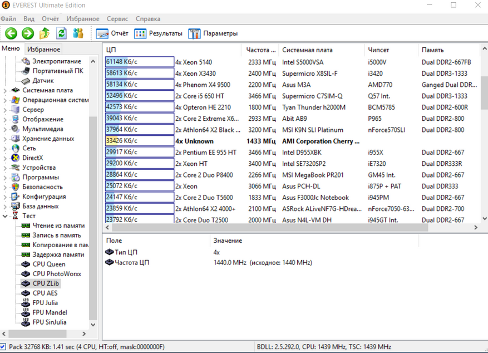Click the Результаты toolbar button
The height and width of the screenshot is (353, 488).
(x=159, y=33)
